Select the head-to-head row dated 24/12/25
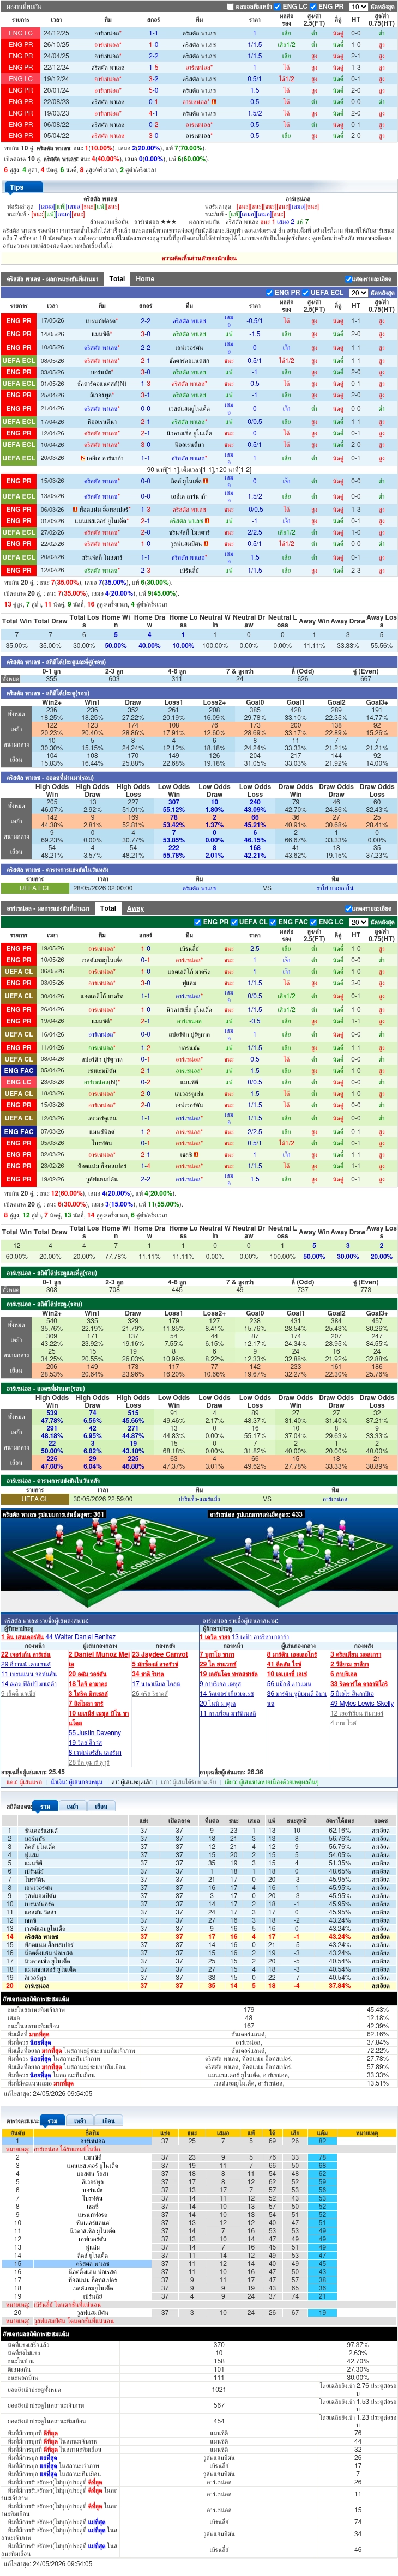This screenshot has width=398, height=2576. [x=199, y=33]
